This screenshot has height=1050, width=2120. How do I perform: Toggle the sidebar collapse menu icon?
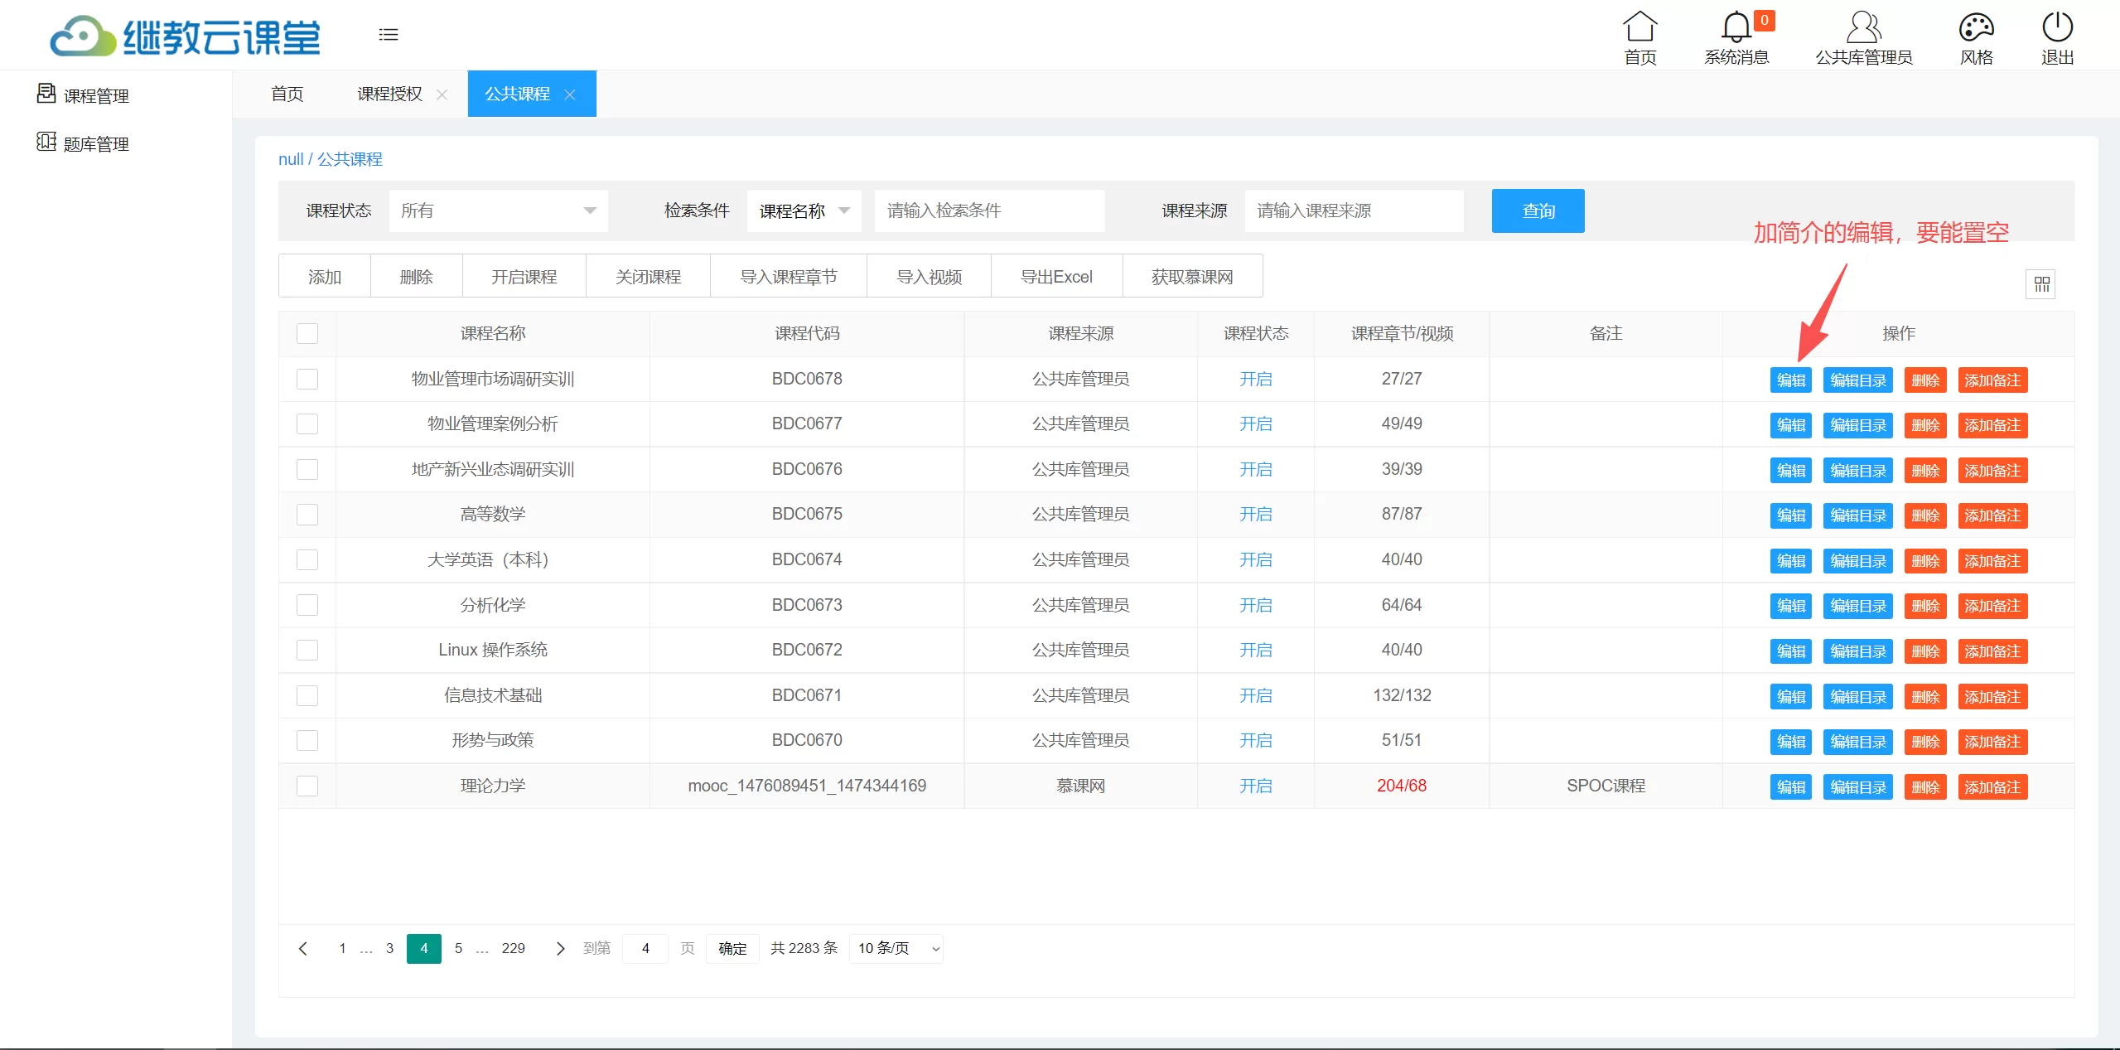point(389,35)
